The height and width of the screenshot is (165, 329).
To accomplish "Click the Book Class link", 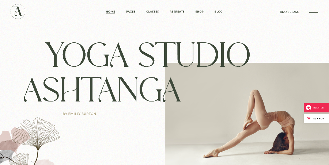I will 289,12.
